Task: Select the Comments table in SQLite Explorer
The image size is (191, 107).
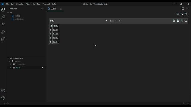Action: pos(20,64)
